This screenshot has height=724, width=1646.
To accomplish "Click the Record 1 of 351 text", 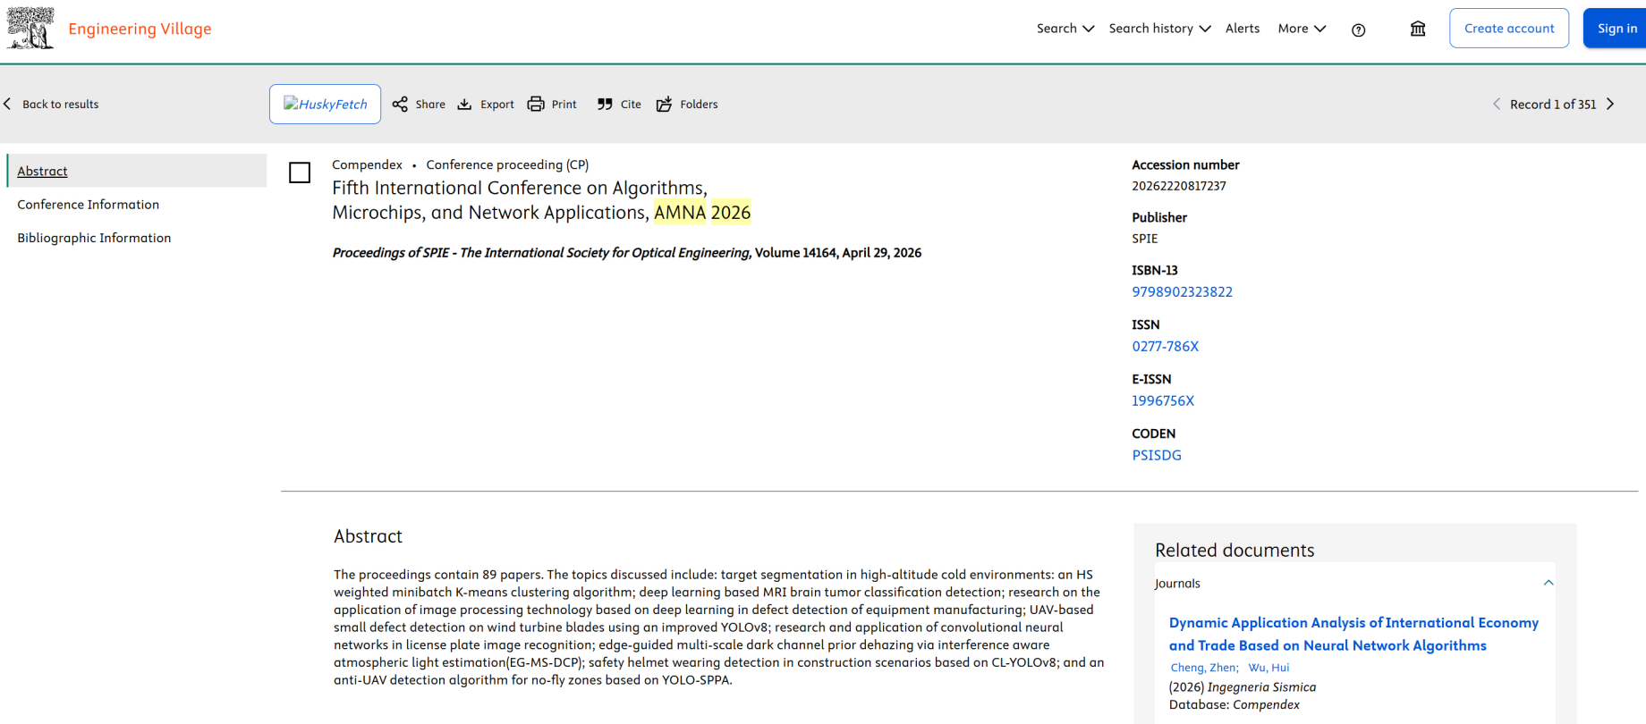I will pyautogui.click(x=1553, y=105).
